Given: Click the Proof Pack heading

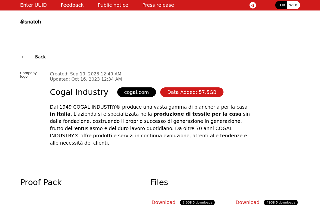Looking at the screenshot, I should coord(41,182).
